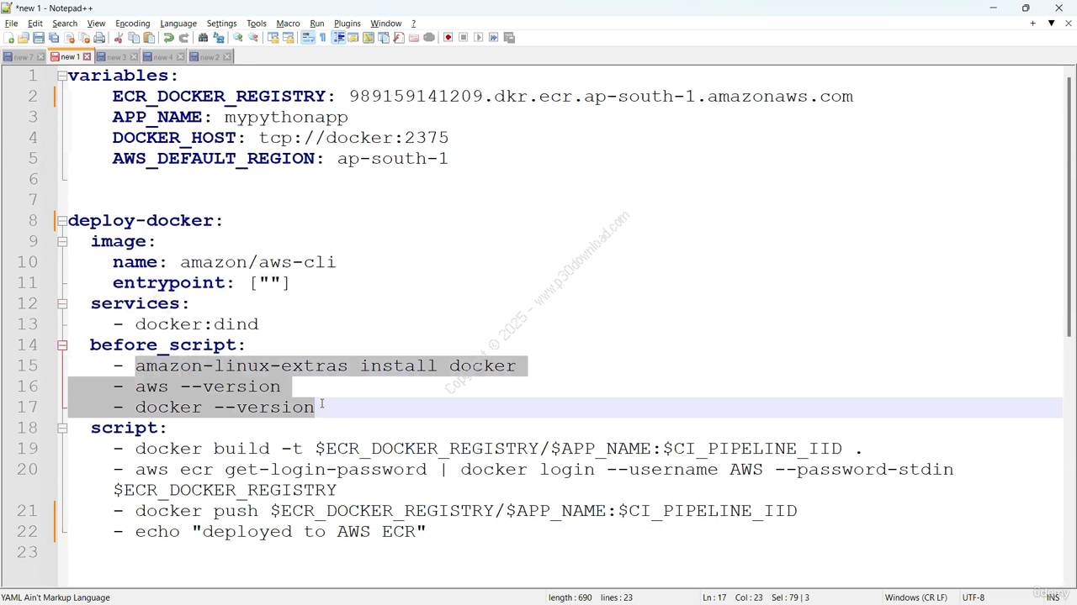
Task: Open the Document List panel icon
Action: pos(383,38)
